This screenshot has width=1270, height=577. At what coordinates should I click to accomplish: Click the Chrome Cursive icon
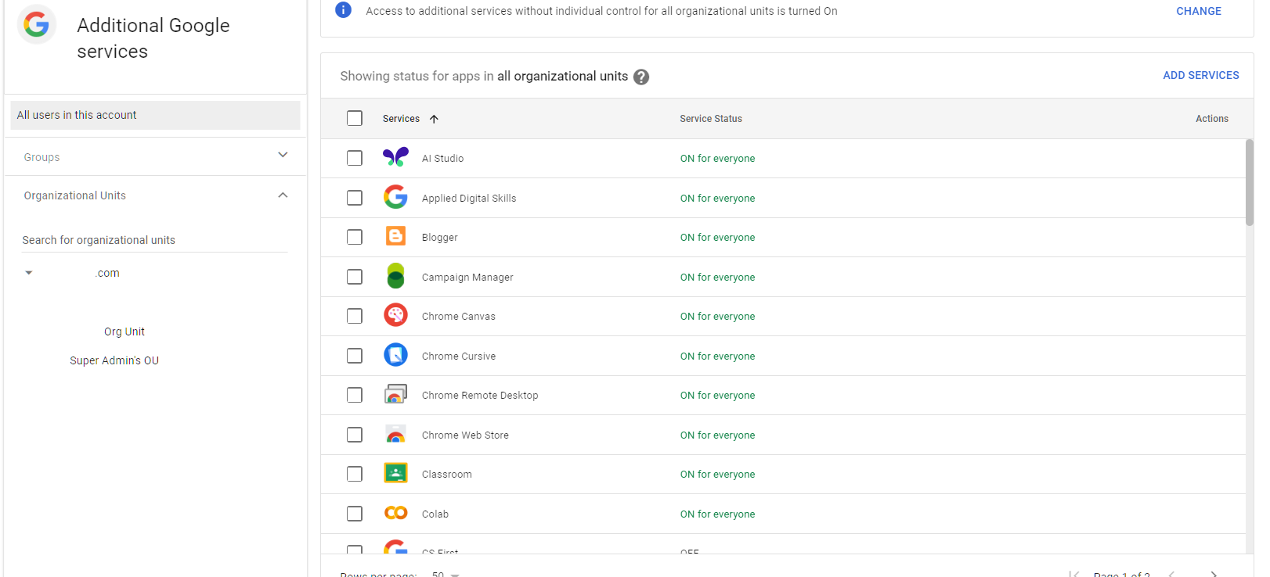[395, 355]
